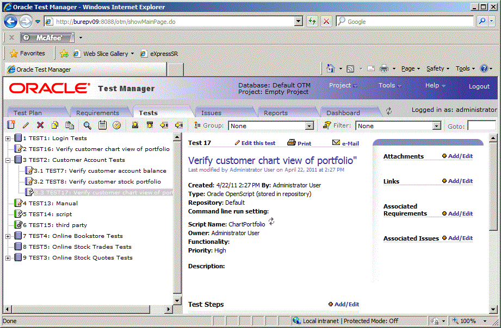Select tree item TEST15: third party

pyautogui.click(x=54, y=225)
